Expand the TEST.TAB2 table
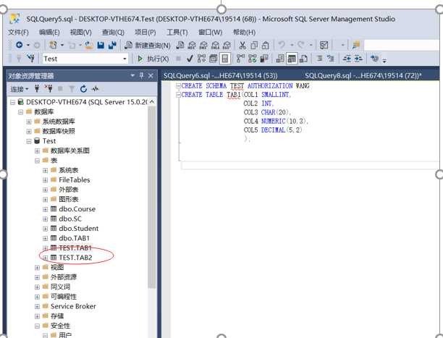The image size is (443, 338). pyautogui.click(x=45, y=258)
